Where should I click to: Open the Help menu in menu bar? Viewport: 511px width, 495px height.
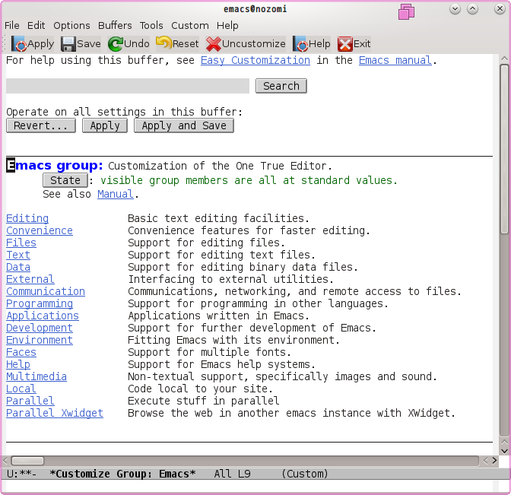[x=227, y=25]
